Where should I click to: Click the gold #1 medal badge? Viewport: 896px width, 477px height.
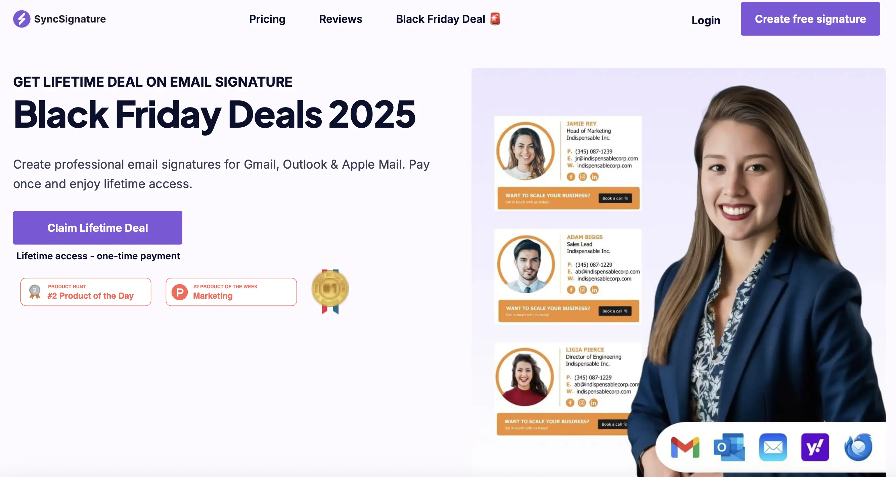click(x=330, y=292)
